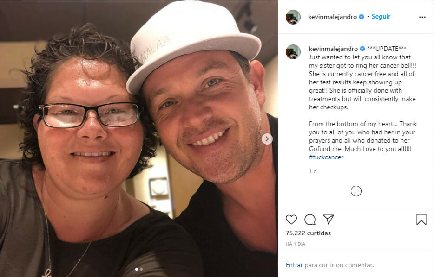View the 75.222 curtidas likes list
The width and height of the screenshot is (434, 277).
click(x=308, y=233)
